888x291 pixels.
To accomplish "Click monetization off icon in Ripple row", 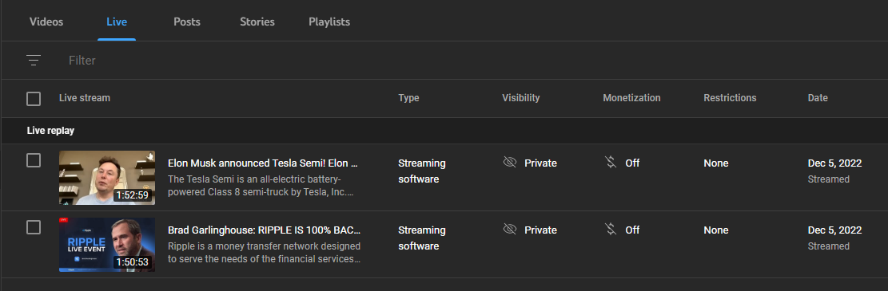I will [611, 230].
